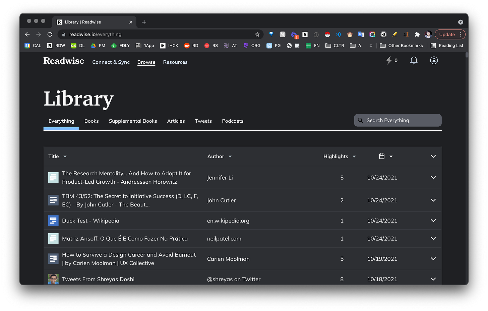Open Connect & Sync menu

[x=111, y=62]
